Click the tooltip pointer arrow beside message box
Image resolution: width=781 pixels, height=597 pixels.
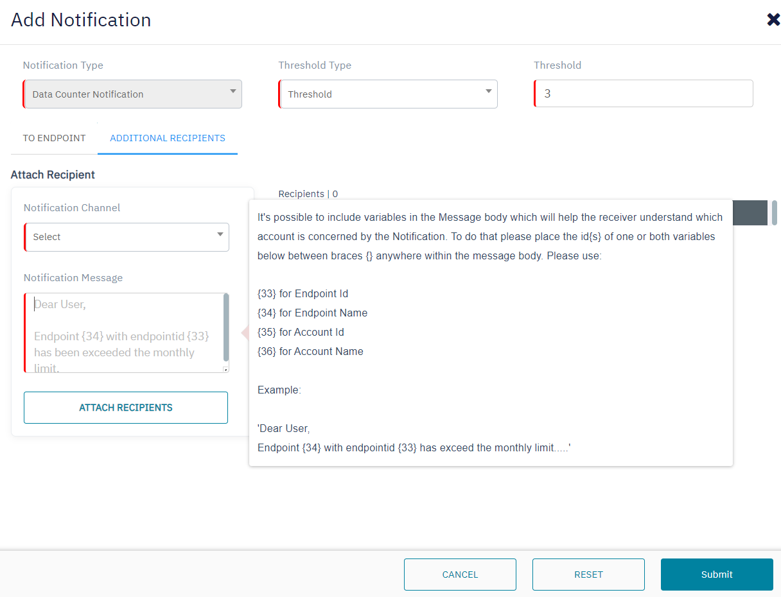244,333
